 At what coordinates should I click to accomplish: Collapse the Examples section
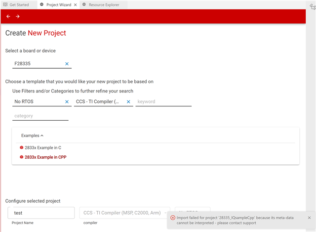click(x=32, y=136)
